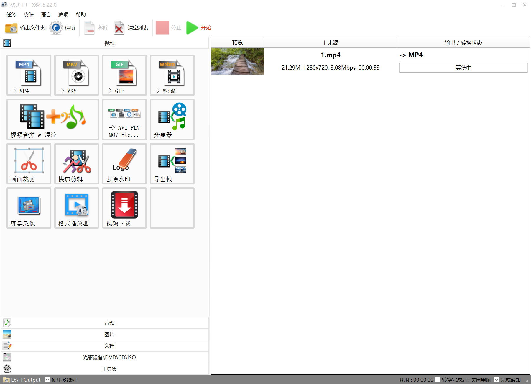Open the 输出文件夹 output folder
Image resolution: width=531 pixels, height=384 pixels.
click(25, 28)
